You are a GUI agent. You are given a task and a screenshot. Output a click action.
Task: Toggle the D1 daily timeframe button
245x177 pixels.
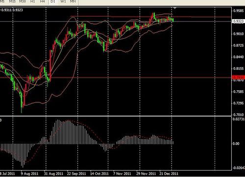pos(53,1)
